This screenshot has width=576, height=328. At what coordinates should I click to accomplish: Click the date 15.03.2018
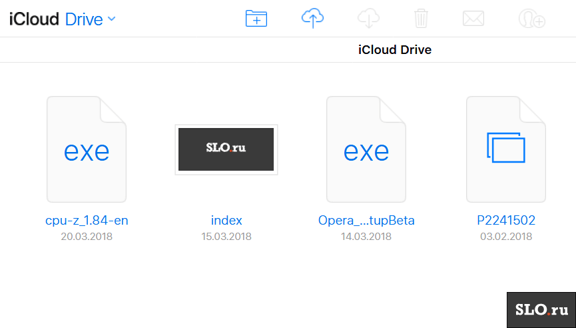226,236
